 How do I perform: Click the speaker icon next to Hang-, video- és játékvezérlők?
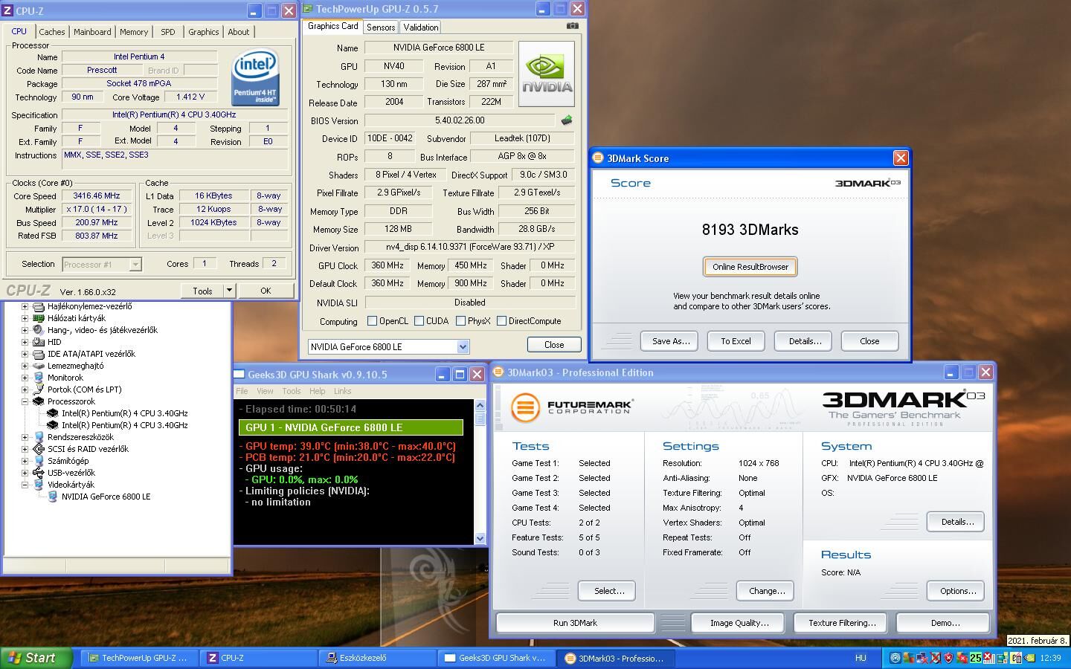[x=39, y=330]
